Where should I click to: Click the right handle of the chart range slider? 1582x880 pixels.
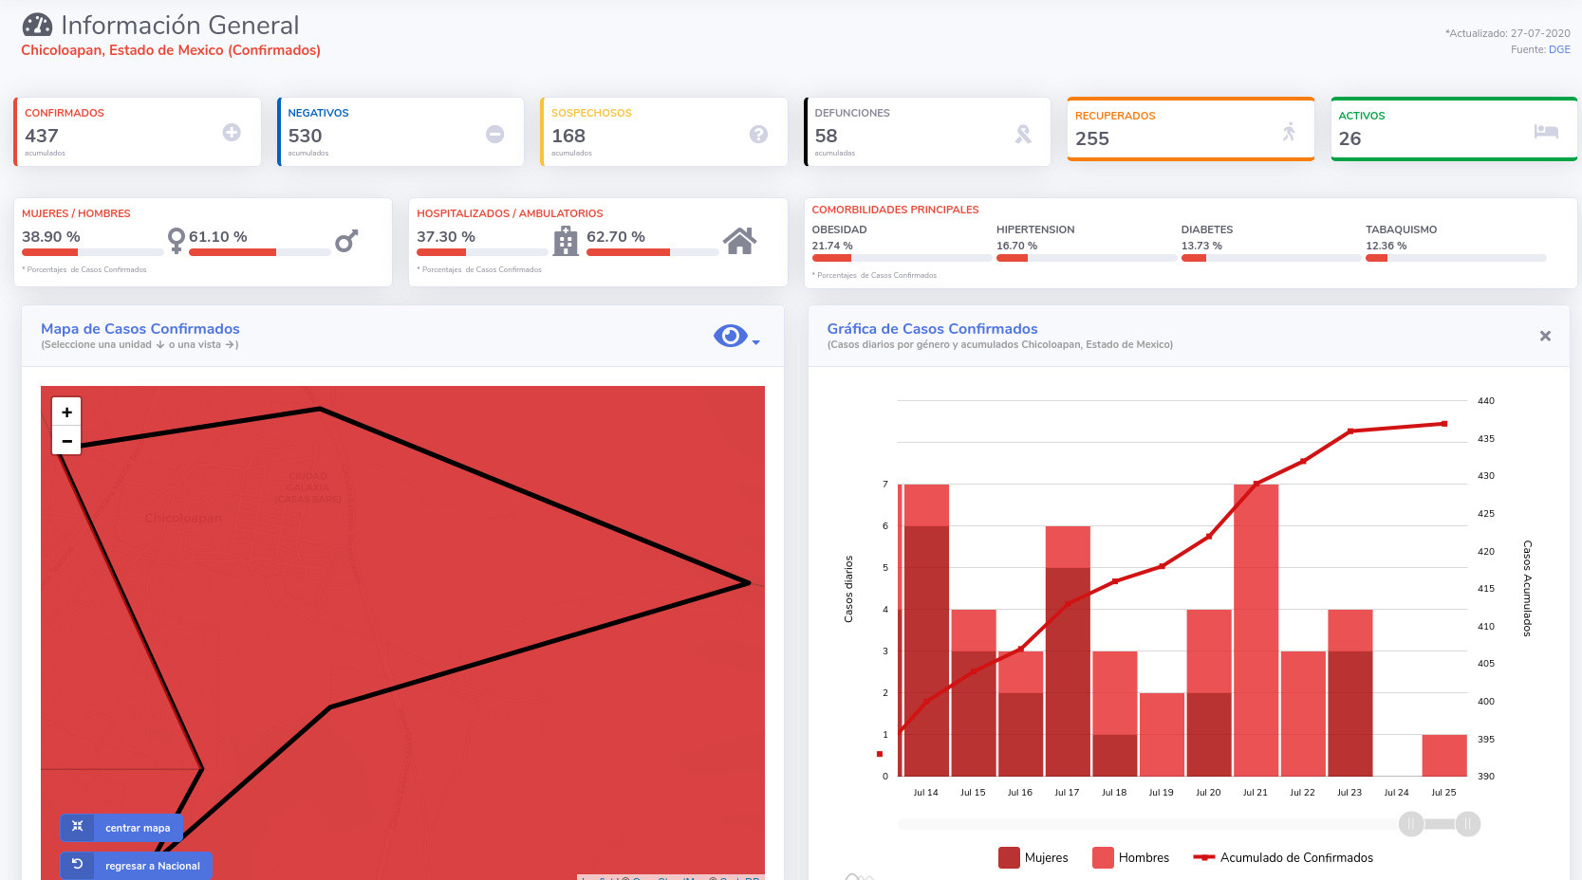point(1467,824)
